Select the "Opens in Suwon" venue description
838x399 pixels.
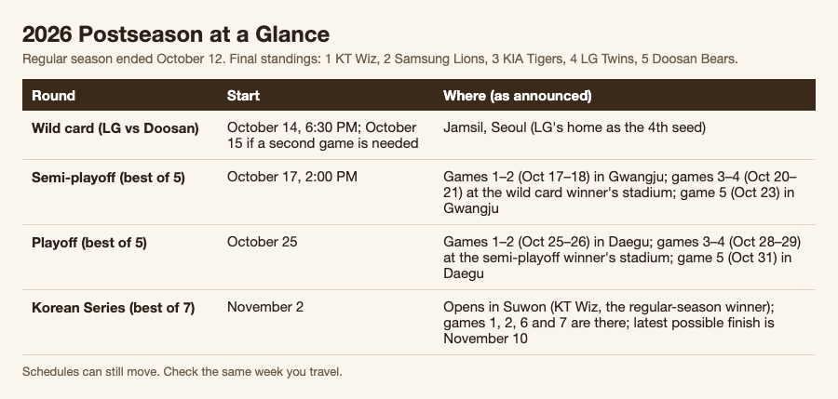(x=609, y=323)
